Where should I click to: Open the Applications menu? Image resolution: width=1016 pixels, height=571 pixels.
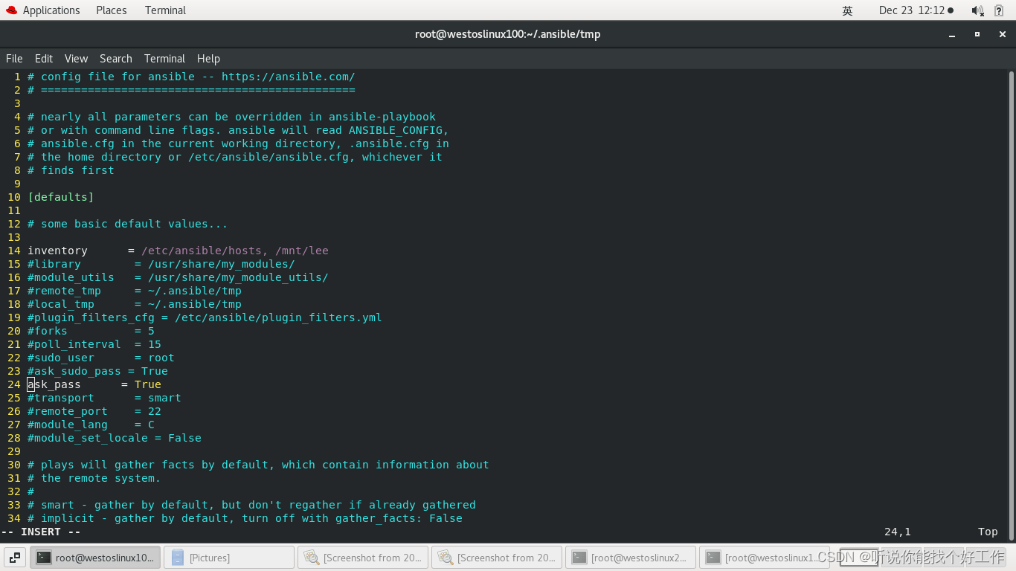[x=51, y=10]
